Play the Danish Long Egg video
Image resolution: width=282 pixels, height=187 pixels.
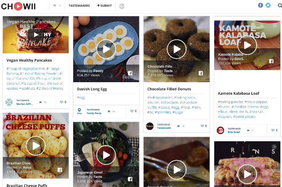click(106, 49)
